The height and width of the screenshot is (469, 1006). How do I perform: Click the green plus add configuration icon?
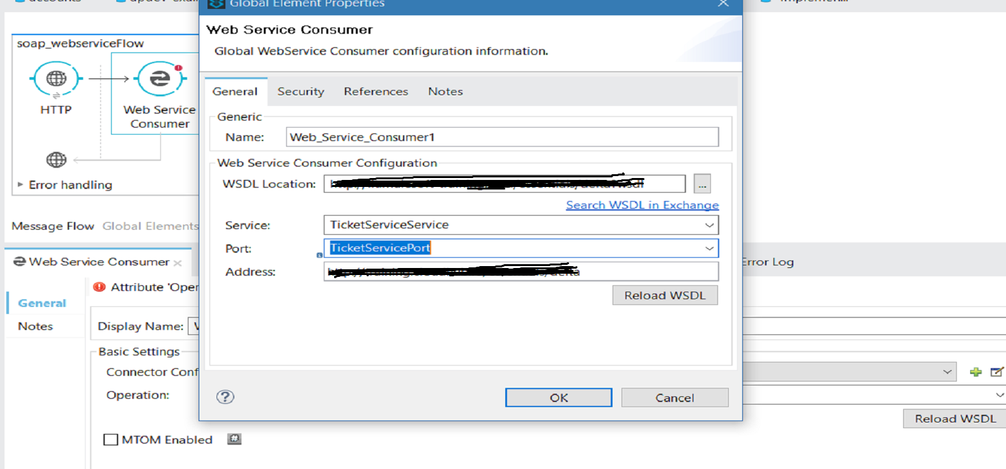[975, 372]
